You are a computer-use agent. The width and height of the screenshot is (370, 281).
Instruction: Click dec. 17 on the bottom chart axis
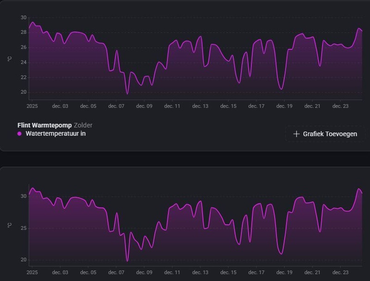pyautogui.click(x=256, y=273)
